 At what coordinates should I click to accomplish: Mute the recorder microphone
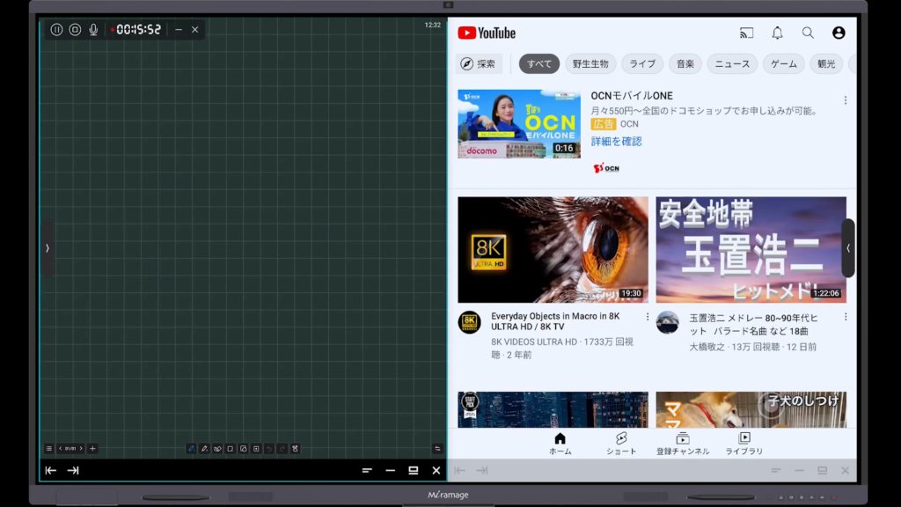pyautogui.click(x=93, y=29)
